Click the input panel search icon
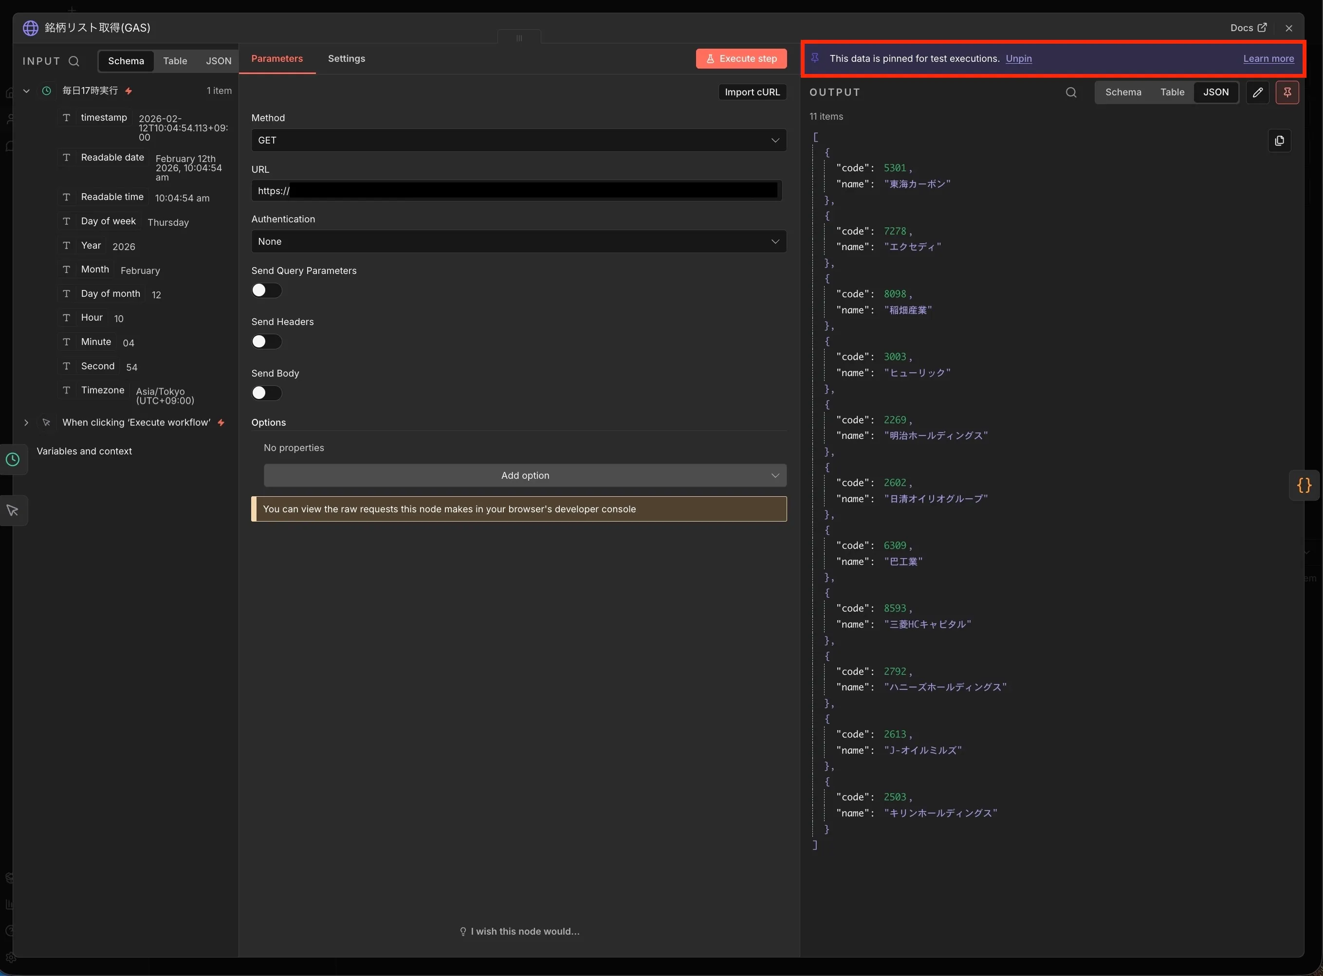 (x=74, y=61)
